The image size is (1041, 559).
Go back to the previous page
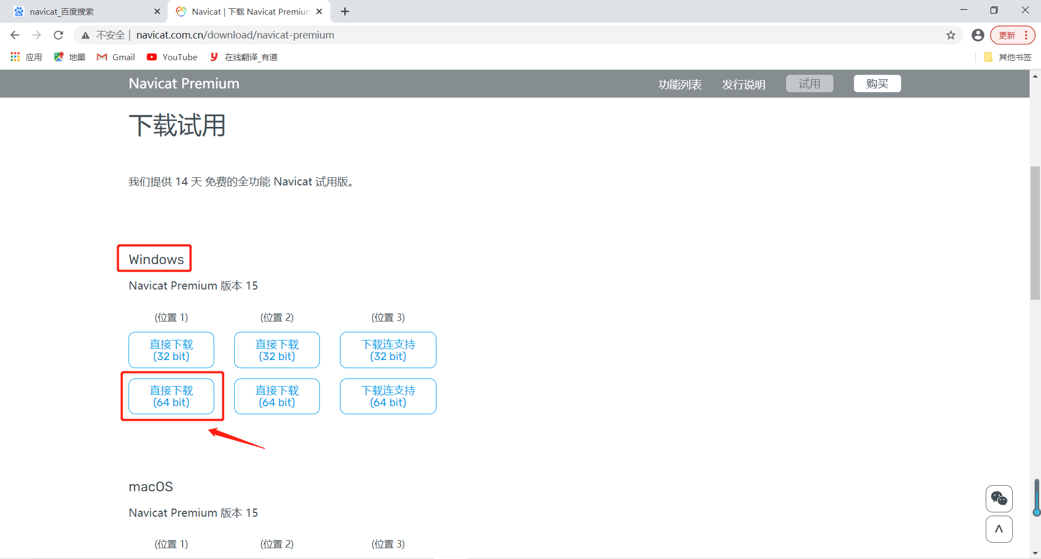(x=15, y=35)
